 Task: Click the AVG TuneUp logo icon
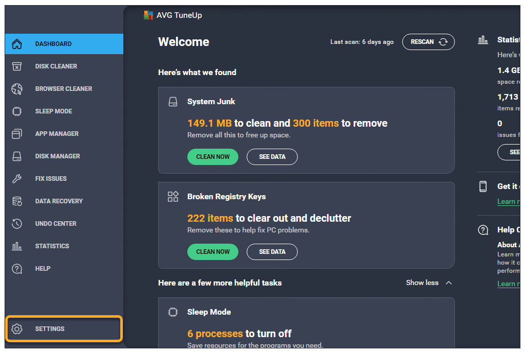point(148,15)
